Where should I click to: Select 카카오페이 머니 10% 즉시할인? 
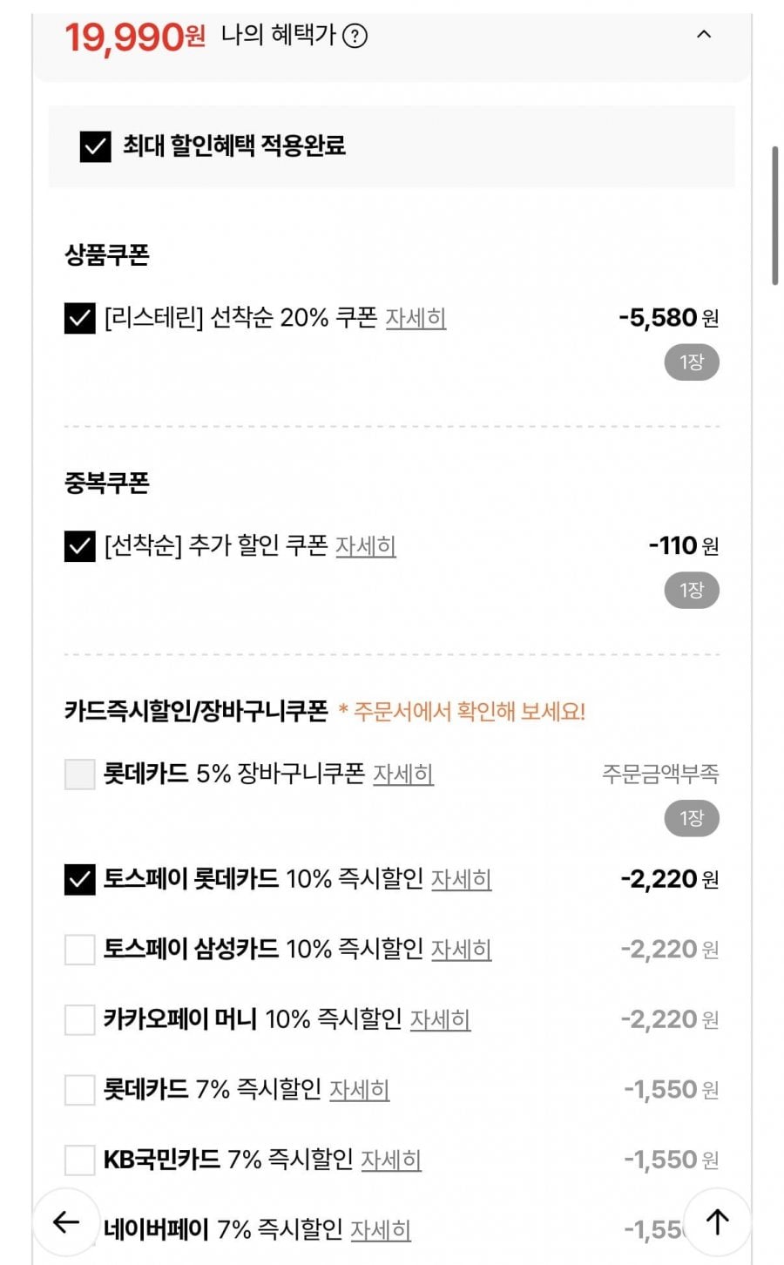click(x=79, y=1019)
